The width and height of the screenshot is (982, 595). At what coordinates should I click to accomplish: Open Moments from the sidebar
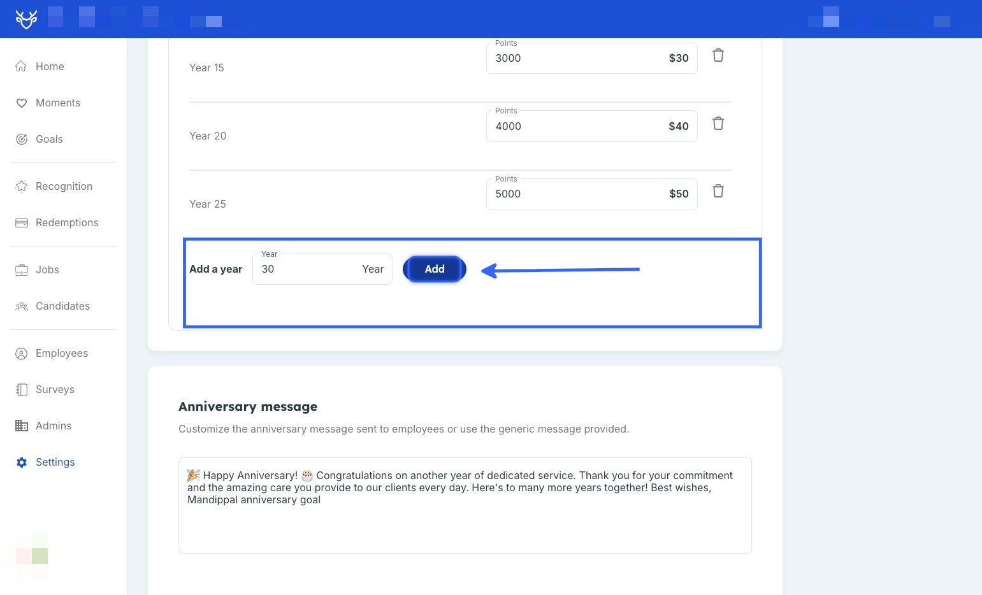pos(58,103)
